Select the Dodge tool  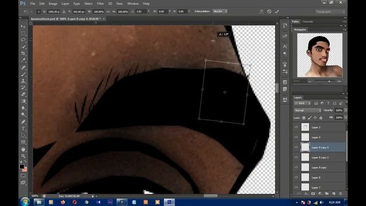click(23, 114)
